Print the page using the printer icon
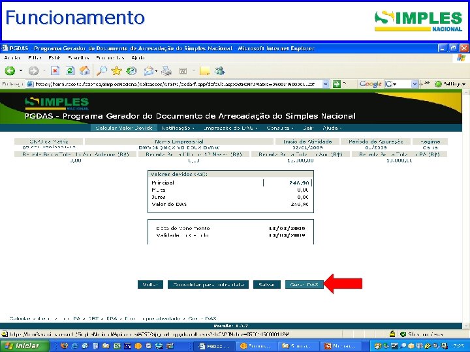470x352 pixels. 166,71
